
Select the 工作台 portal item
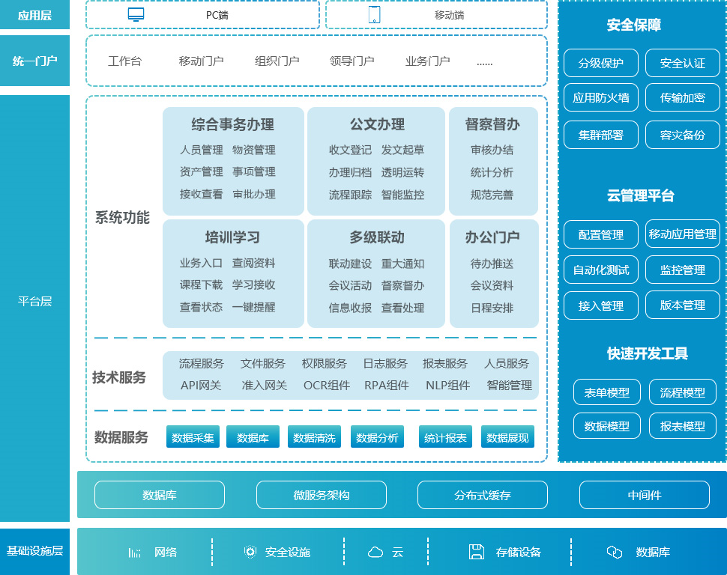tap(124, 61)
